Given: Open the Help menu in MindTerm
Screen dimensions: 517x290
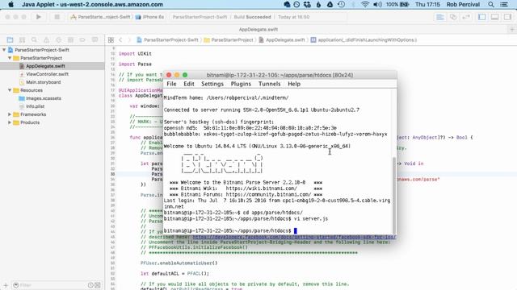Looking at the screenshot, I should click(x=294, y=84).
